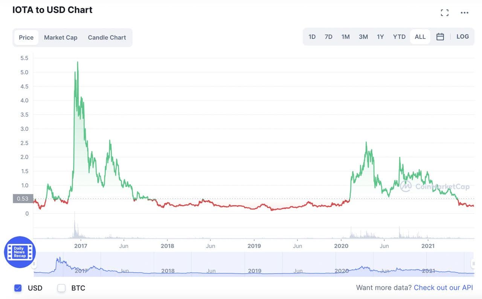Enter fullscreen chart view
Viewport: 482px width, 299px height.
click(x=445, y=13)
